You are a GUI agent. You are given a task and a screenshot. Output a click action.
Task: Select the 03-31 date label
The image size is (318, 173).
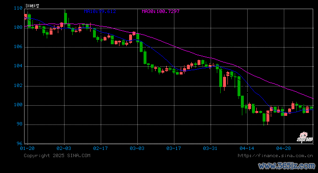point(210,148)
